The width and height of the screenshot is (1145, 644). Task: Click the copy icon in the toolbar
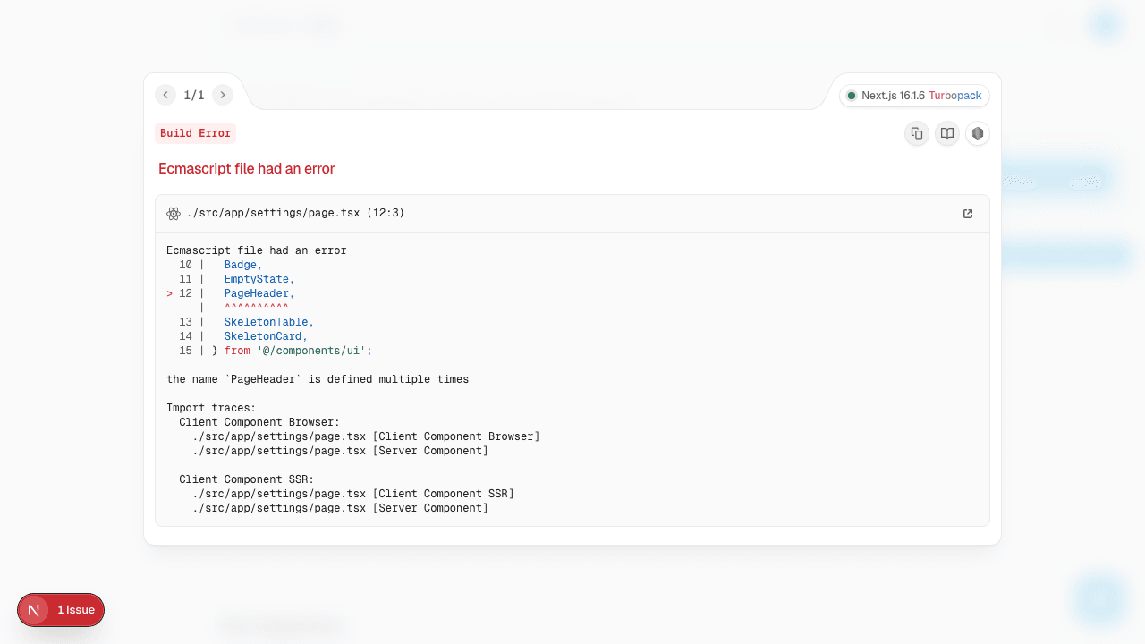click(916, 132)
